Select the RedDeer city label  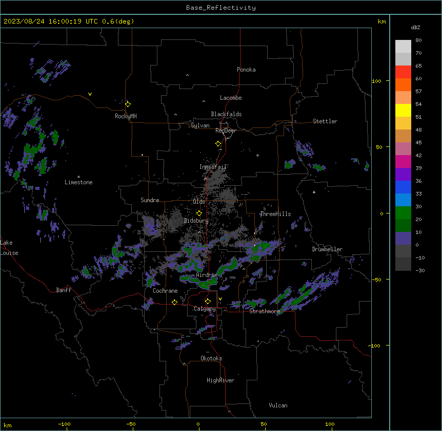click(x=226, y=131)
